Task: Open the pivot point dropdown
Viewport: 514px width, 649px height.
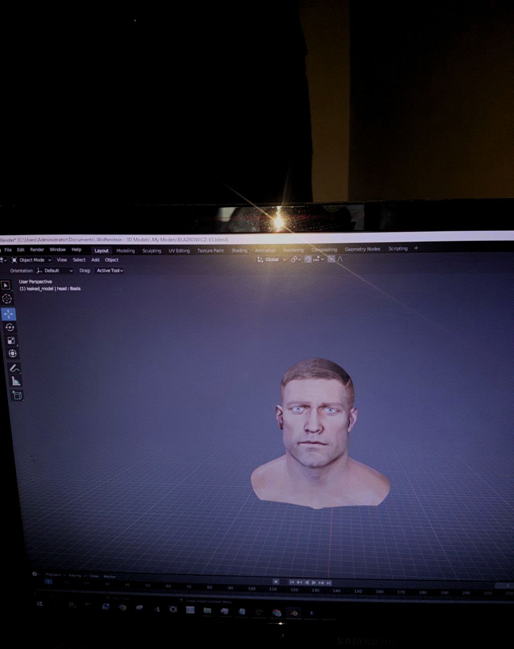Action: click(x=296, y=260)
